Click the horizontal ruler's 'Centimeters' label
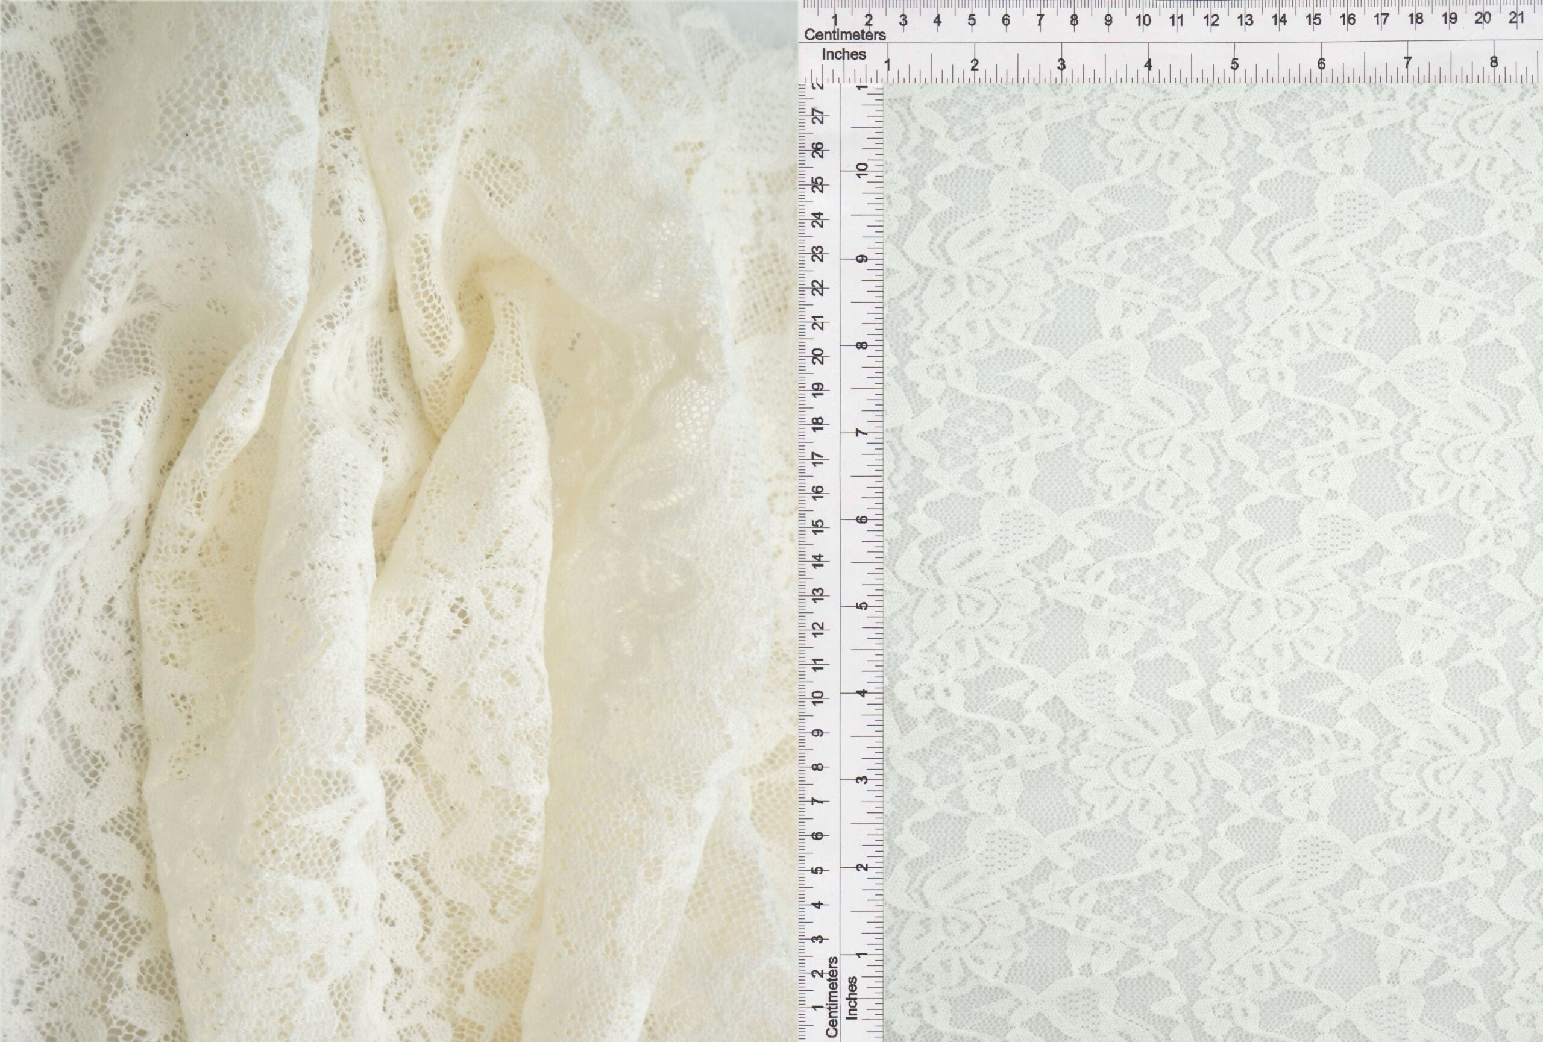1543x1042 pixels. (x=844, y=34)
